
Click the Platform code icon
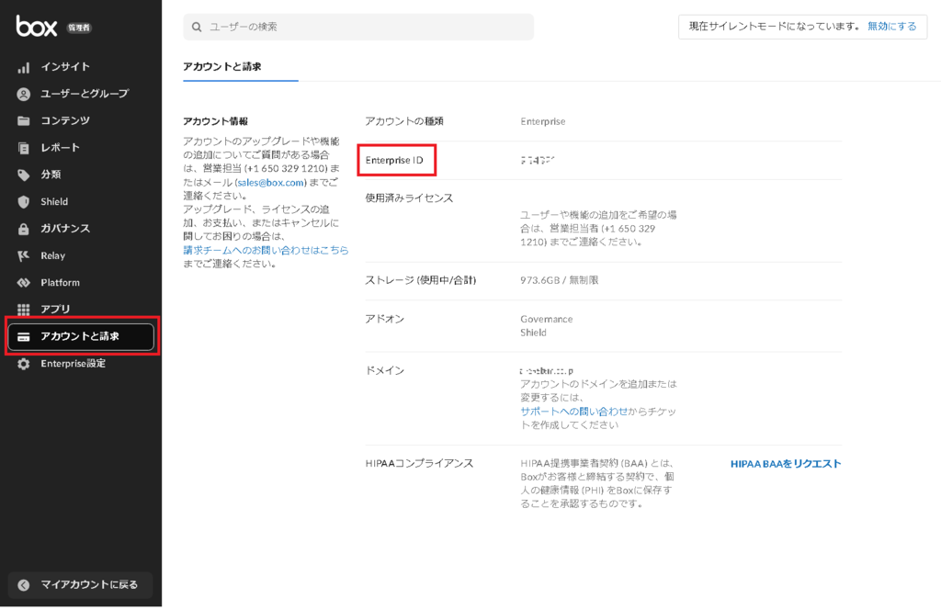pos(24,283)
